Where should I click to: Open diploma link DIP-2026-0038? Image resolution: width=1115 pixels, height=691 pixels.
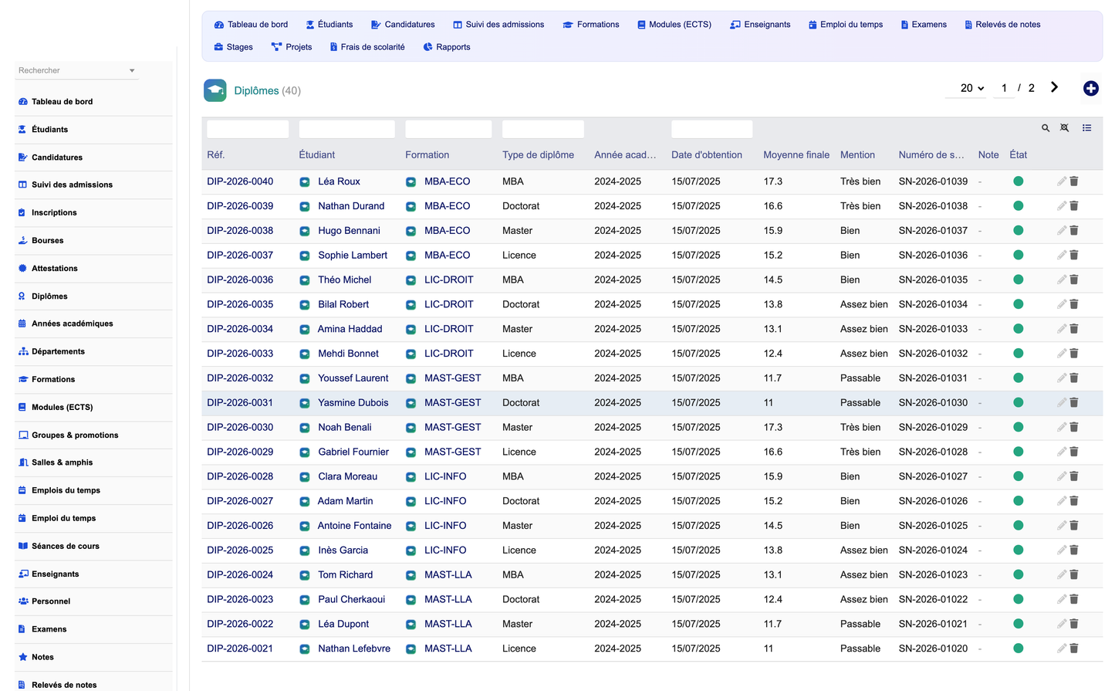[240, 231]
